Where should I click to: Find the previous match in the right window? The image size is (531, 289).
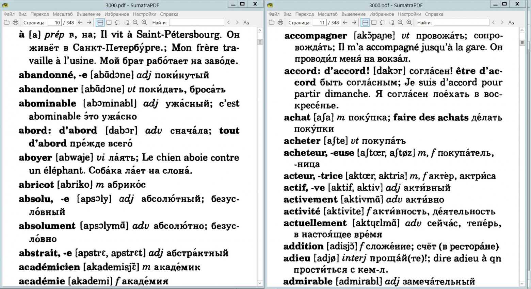[x=493, y=22]
